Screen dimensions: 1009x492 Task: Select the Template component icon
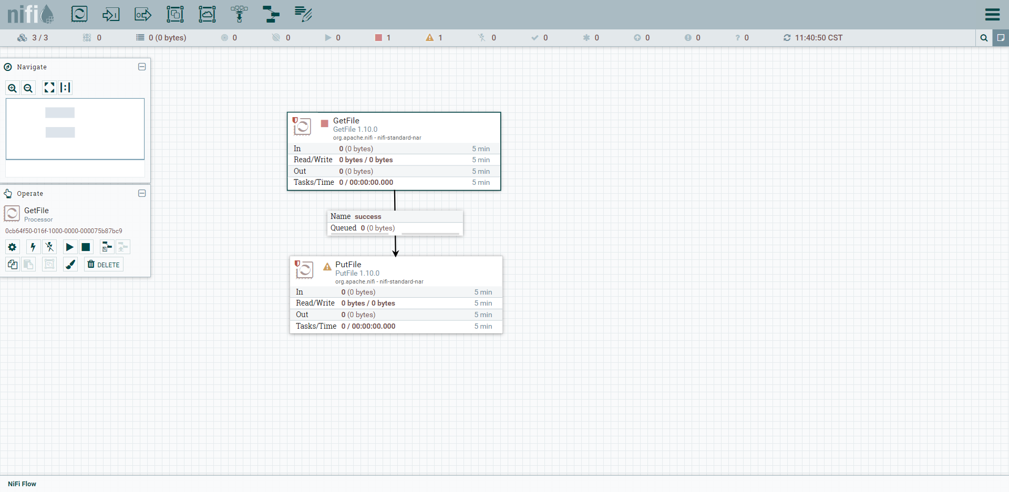(x=271, y=14)
